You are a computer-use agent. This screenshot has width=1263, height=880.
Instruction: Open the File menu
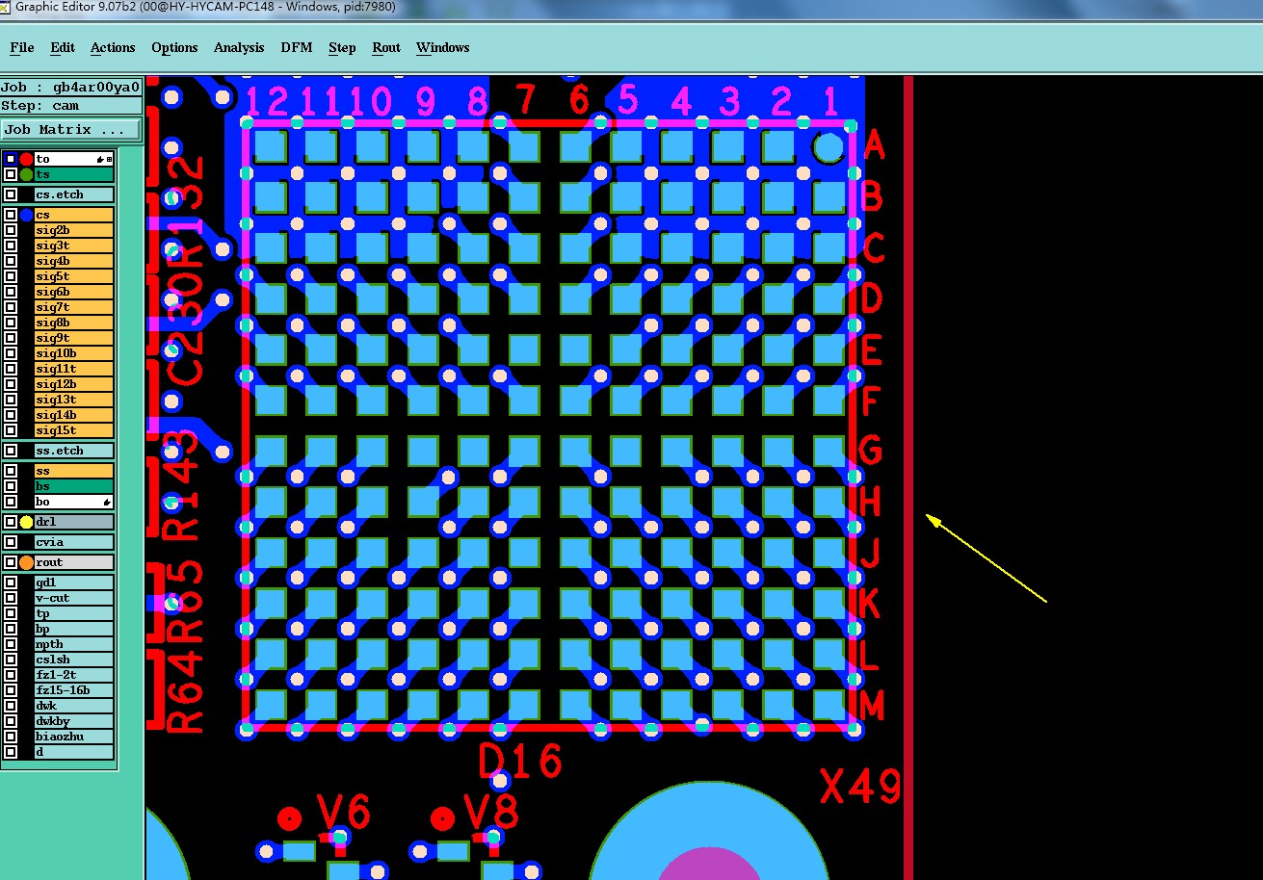click(22, 47)
